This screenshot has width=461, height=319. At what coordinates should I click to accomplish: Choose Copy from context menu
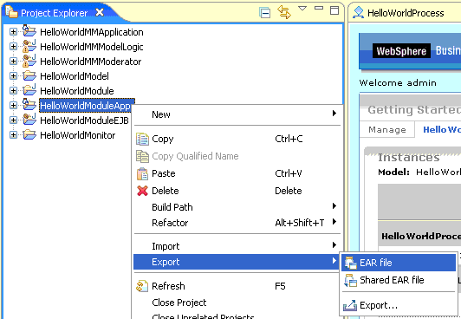coord(237,139)
